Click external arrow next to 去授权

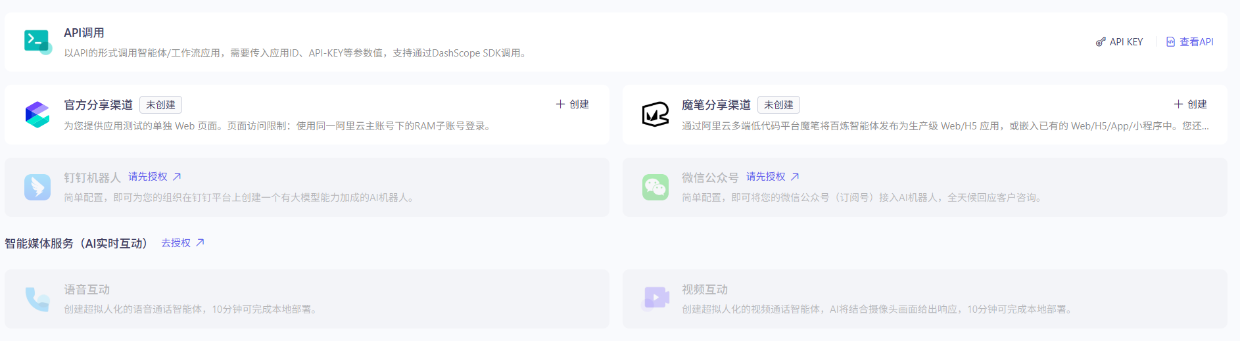201,242
